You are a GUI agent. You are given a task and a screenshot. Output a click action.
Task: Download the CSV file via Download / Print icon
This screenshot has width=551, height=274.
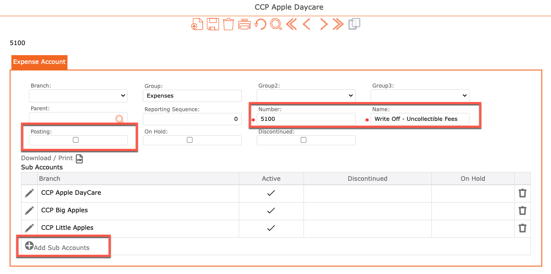tap(79, 158)
